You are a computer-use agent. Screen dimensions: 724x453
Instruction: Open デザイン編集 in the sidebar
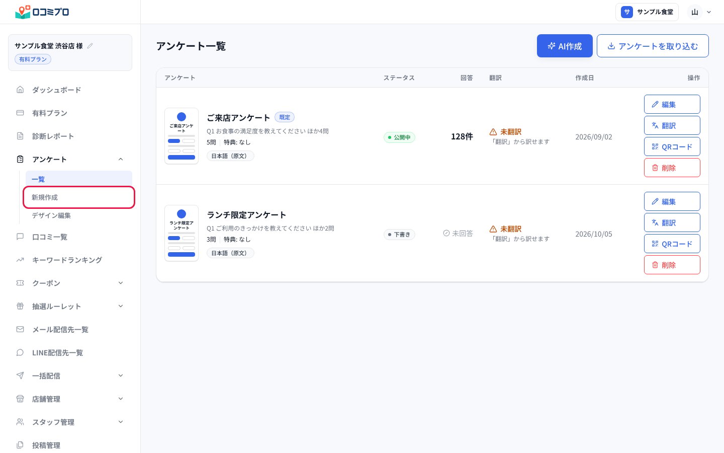79,215
